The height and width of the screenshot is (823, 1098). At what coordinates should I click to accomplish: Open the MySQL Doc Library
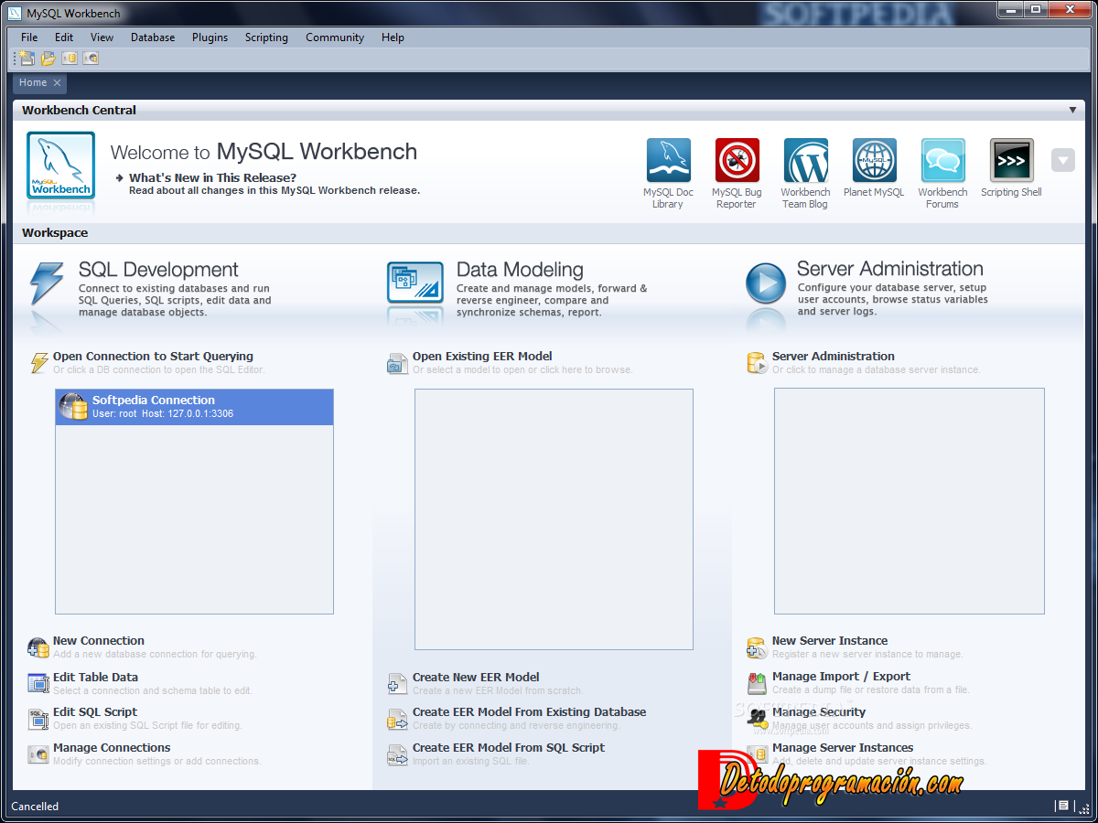coord(668,161)
